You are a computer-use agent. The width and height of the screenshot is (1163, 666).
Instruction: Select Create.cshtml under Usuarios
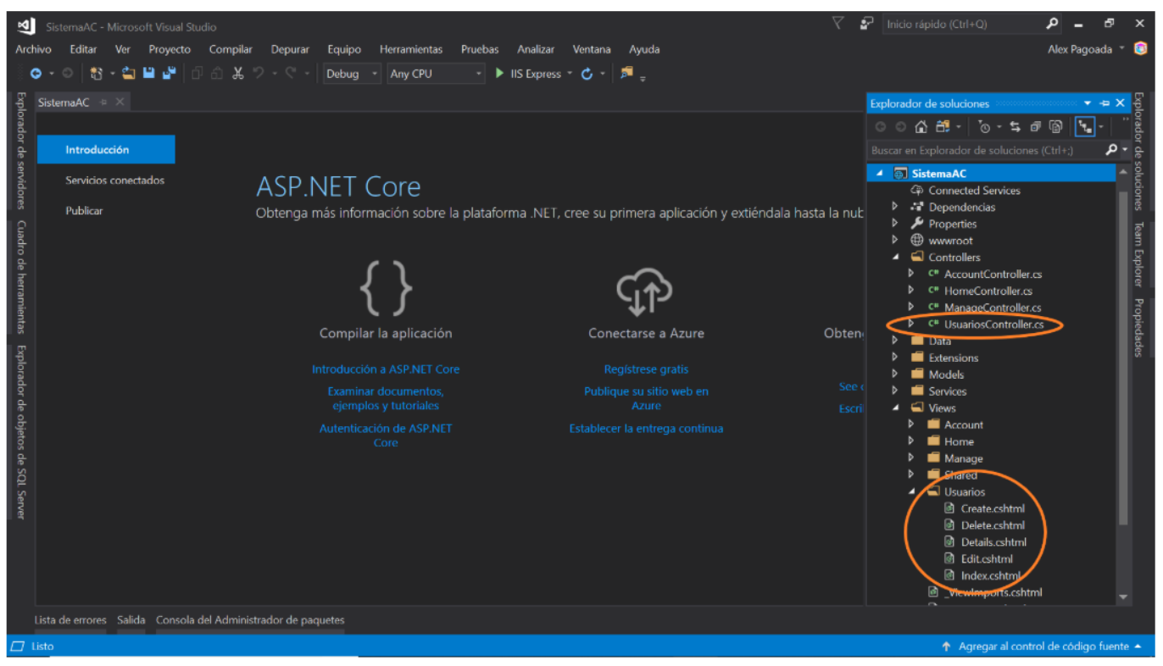click(993, 508)
